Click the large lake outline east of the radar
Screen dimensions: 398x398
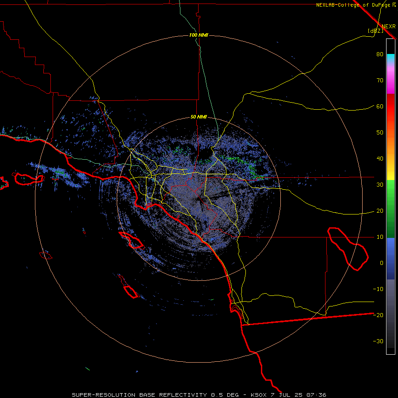[x=348, y=249]
